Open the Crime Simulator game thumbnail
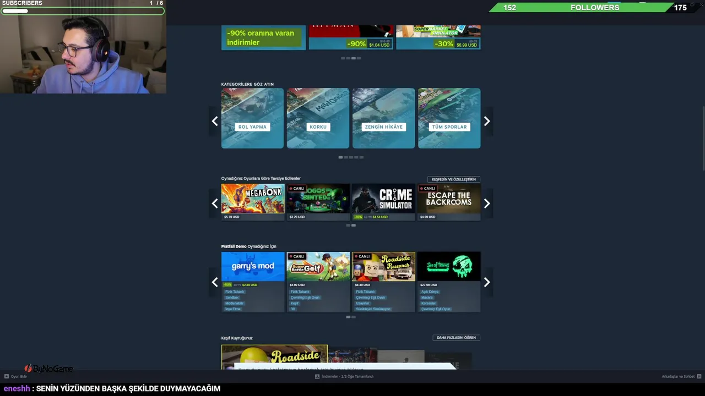 click(383, 199)
